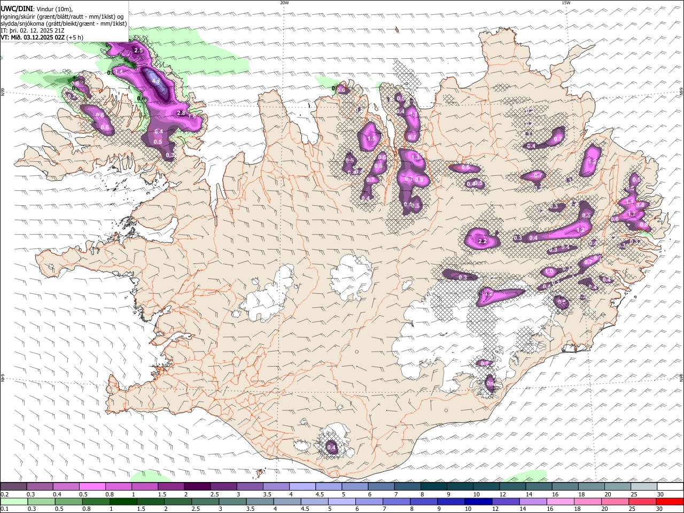The height and width of the screenshot is (513, 684).
Task: Pick the red lower legend swatch labeled 30
Action: coord(669,501)
